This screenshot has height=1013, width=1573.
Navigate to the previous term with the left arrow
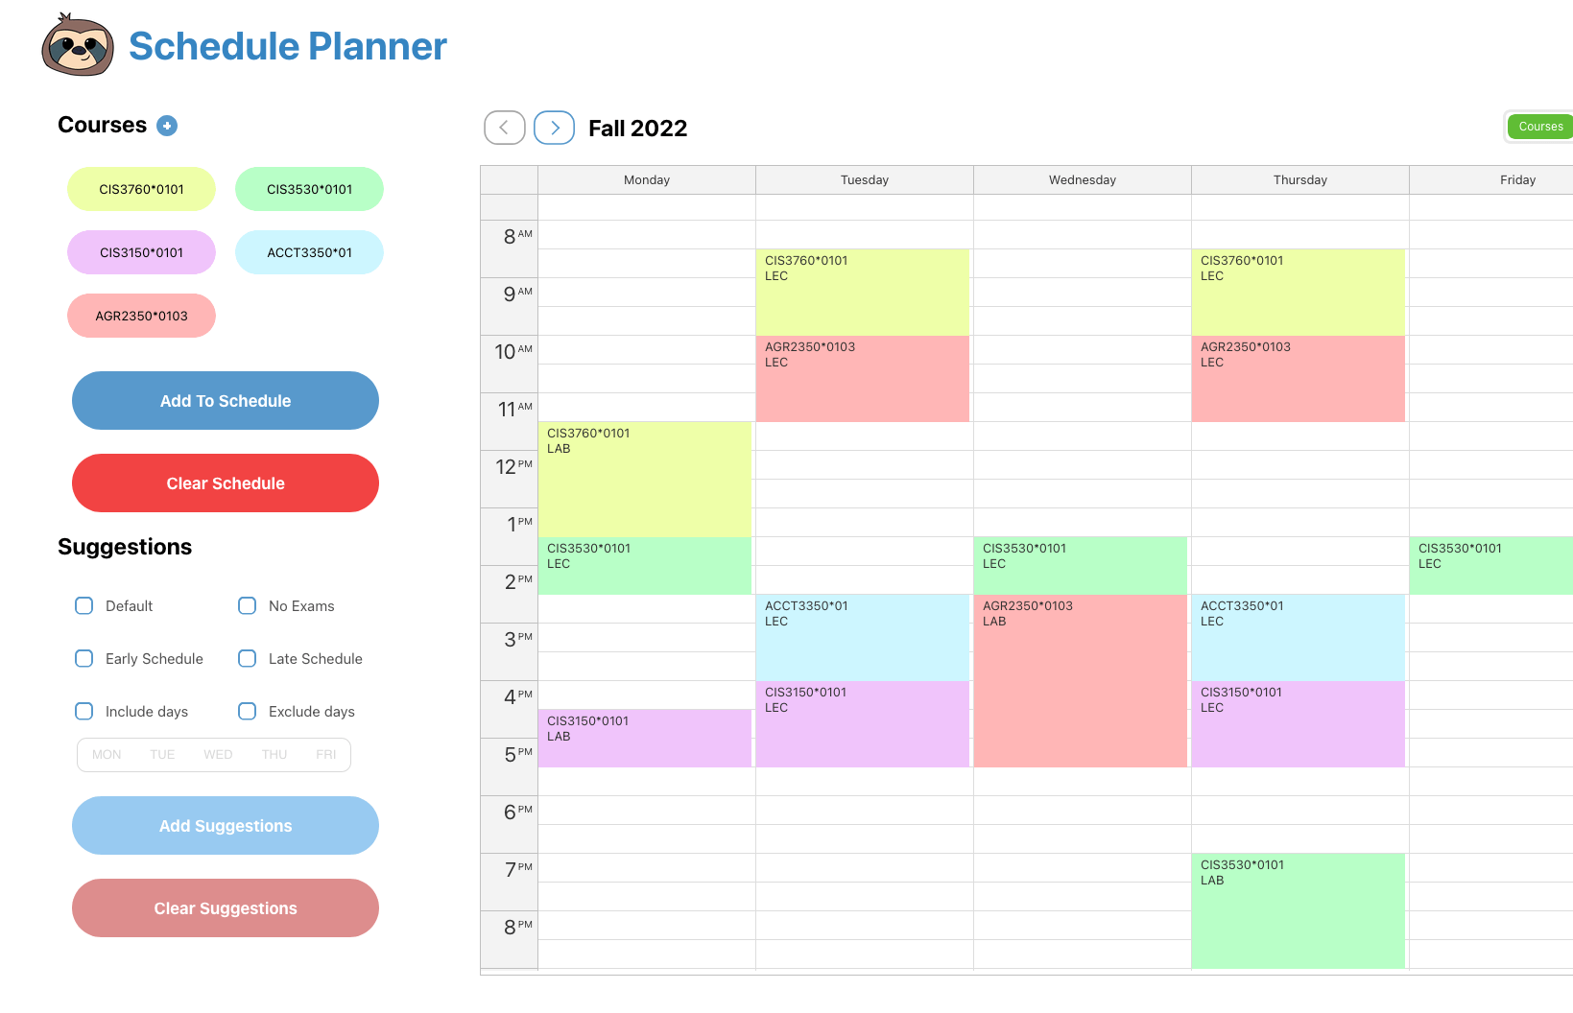click(x=504, y=128)
